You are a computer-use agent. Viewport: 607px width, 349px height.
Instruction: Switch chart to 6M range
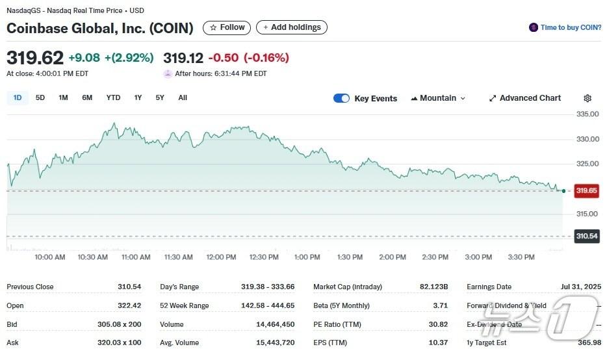pos(87,98)
